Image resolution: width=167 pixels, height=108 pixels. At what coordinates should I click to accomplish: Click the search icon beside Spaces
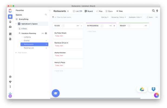(x=46, y=15)
